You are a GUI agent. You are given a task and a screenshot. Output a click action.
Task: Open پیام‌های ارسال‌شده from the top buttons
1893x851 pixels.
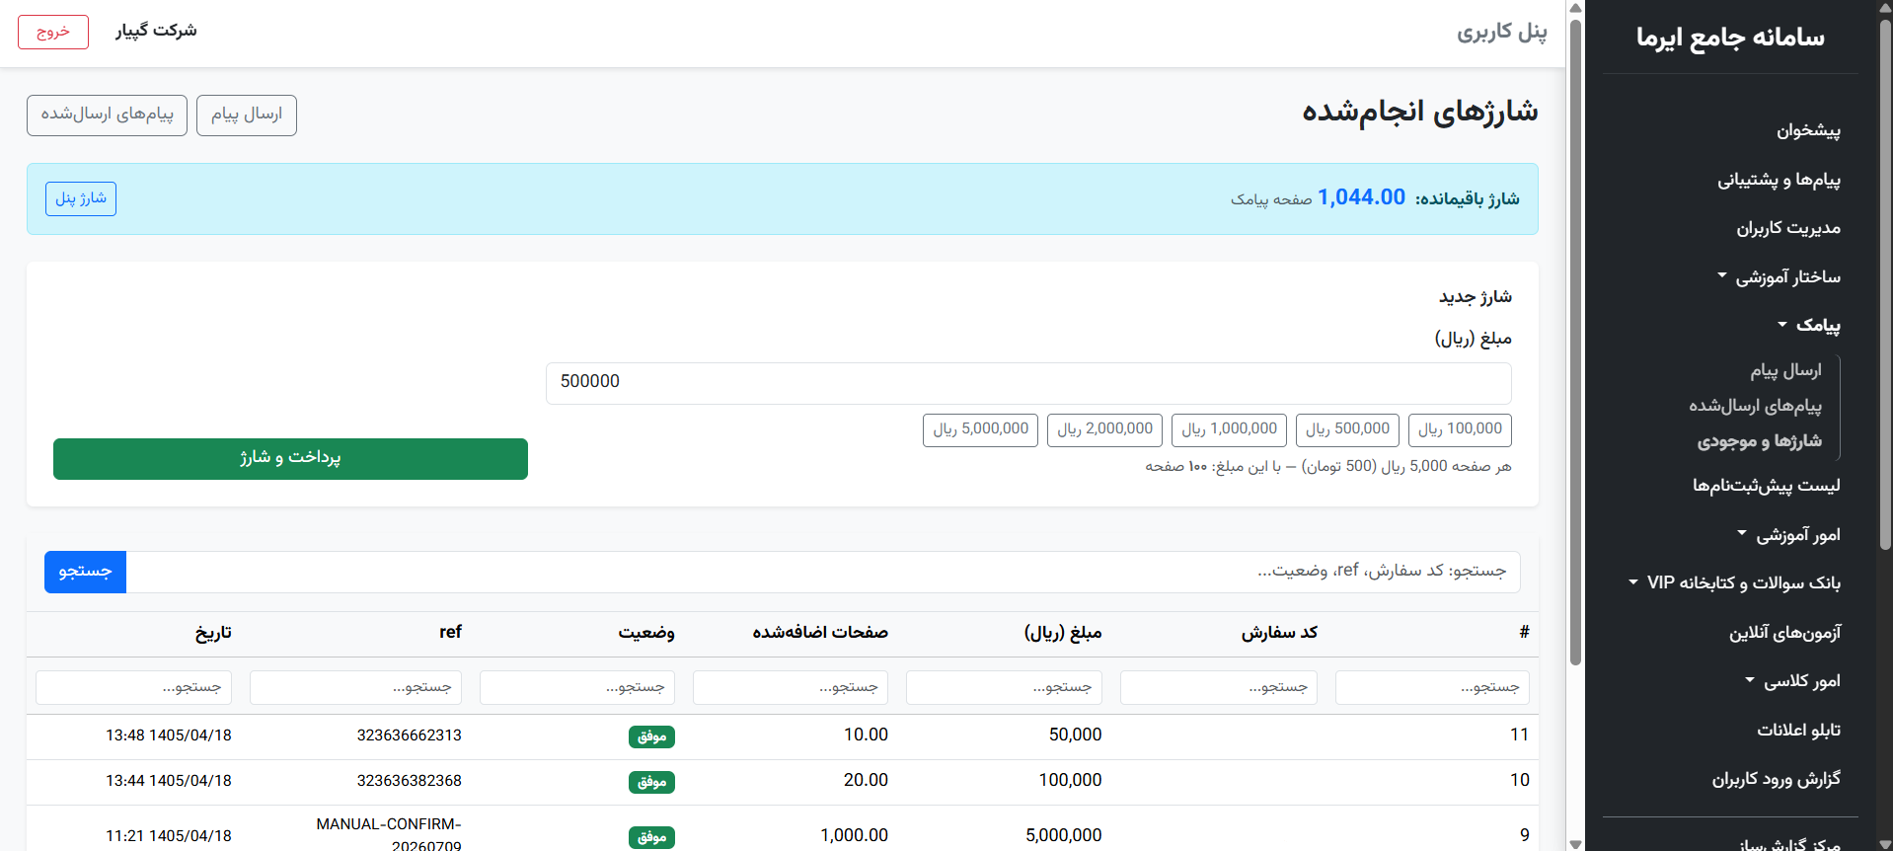coord(107,116)
